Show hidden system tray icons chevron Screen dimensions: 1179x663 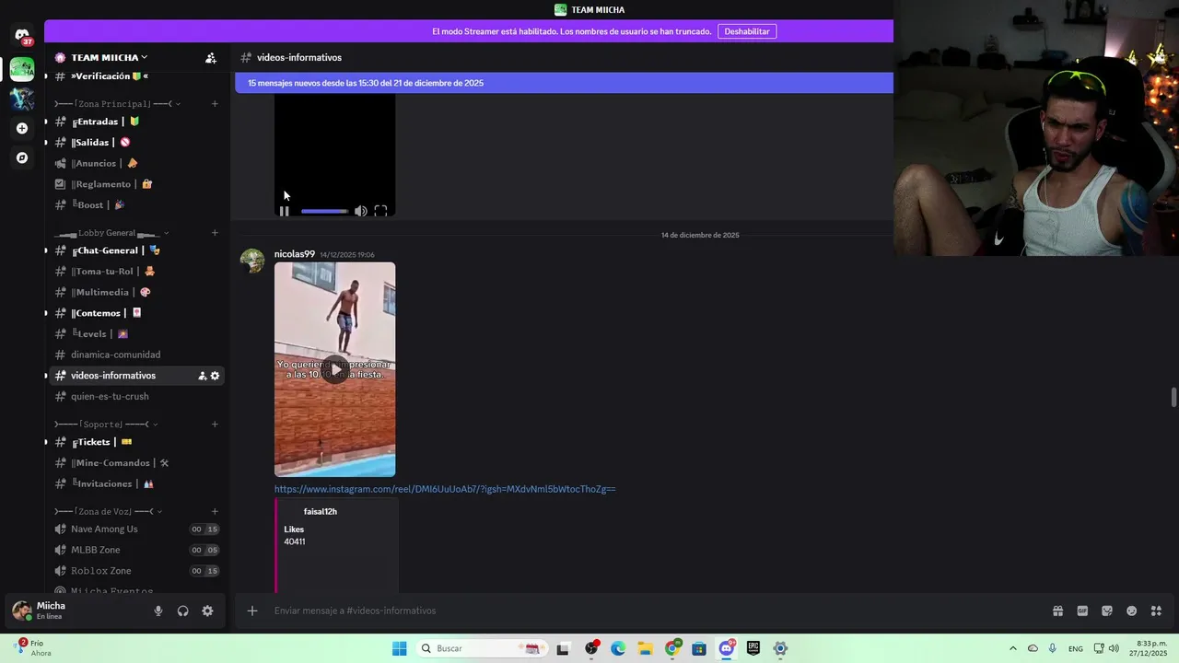pyautogui.click(x=1013, y=648)
